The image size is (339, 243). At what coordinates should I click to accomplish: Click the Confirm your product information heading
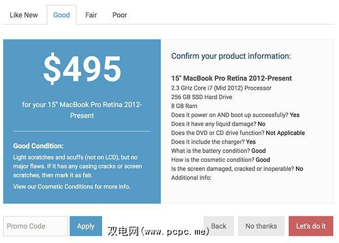click(231, 56)
